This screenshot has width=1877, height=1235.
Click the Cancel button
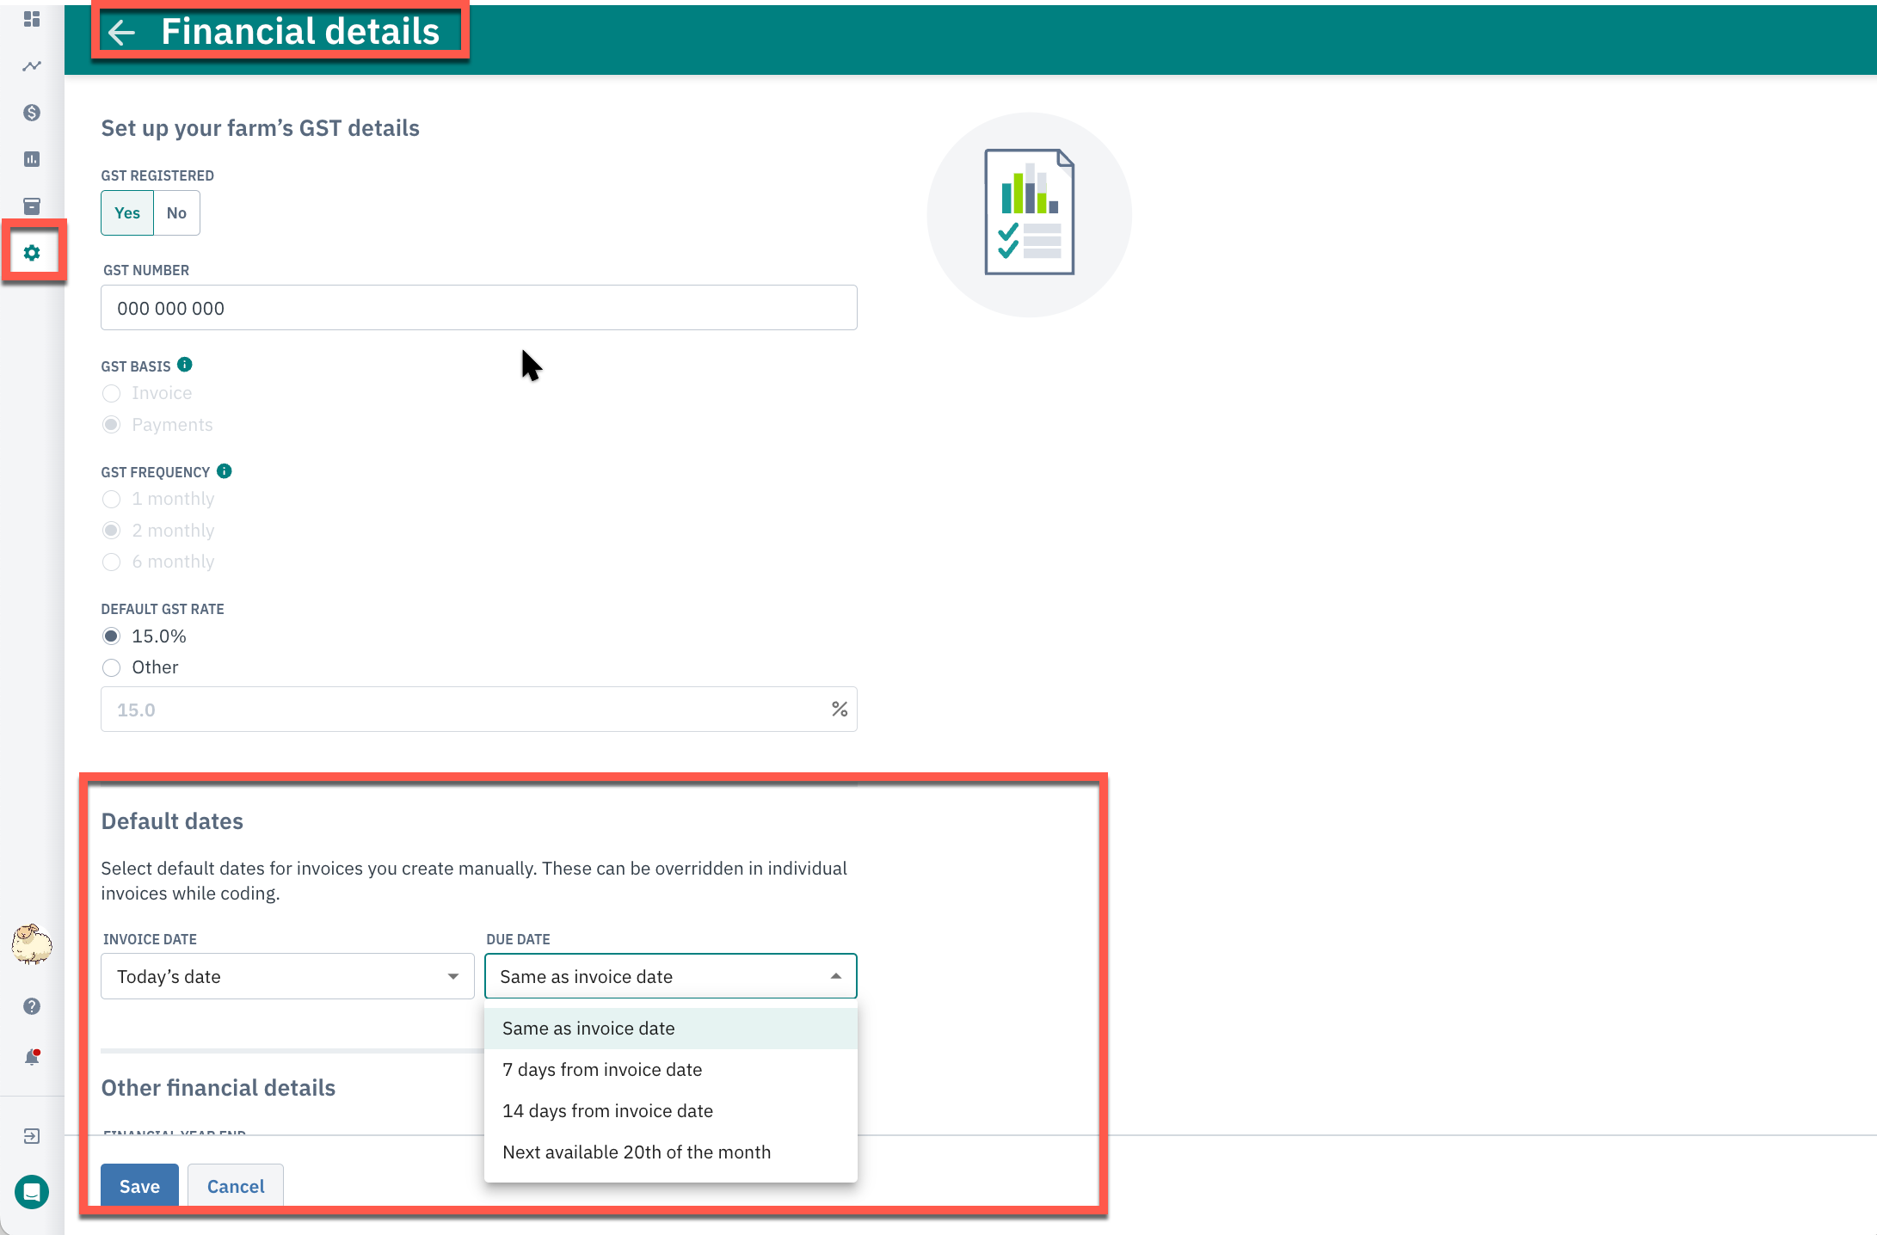coord(236,1186)
